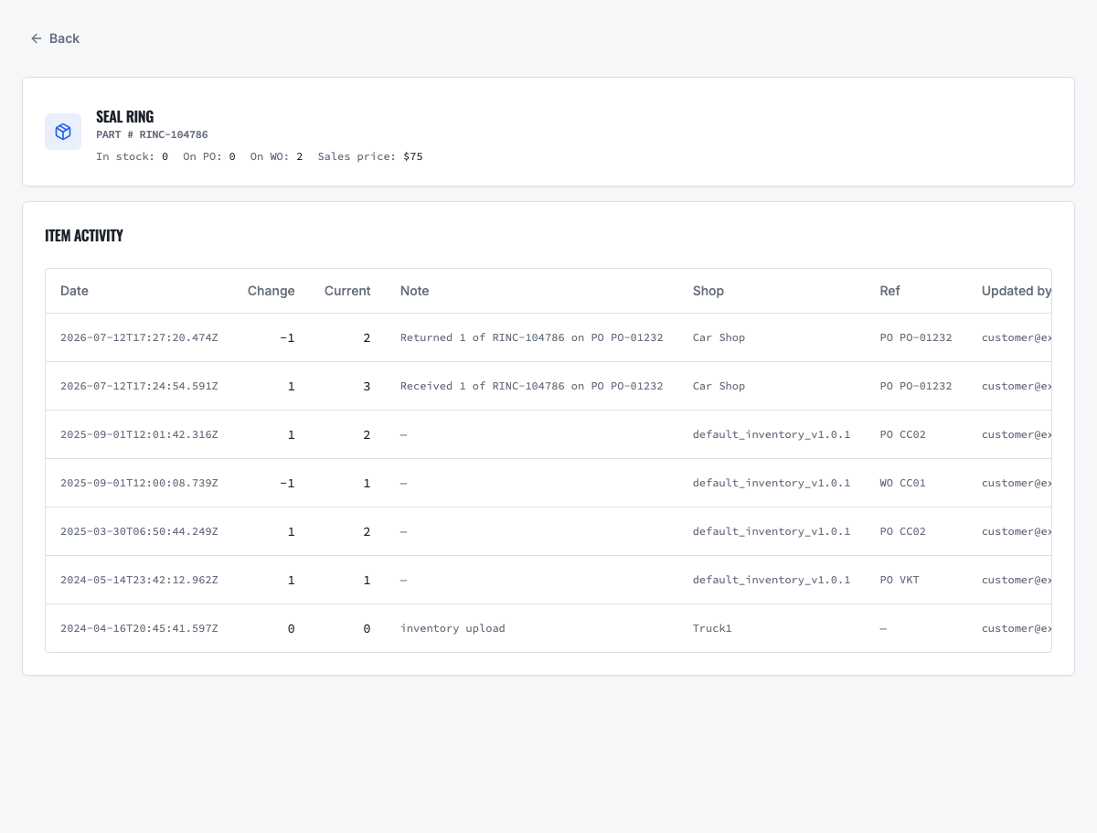This screenshot has width=1097, height=833.
Task: Click the back arrow icon
Action: (x=37, y=38)
